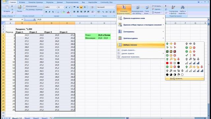Open Форматировать как таблицу gallery
211x119 pixels.
137,10
